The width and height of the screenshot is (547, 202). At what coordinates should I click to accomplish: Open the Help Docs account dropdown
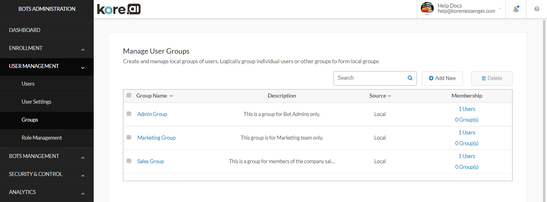tap(500, 8)
